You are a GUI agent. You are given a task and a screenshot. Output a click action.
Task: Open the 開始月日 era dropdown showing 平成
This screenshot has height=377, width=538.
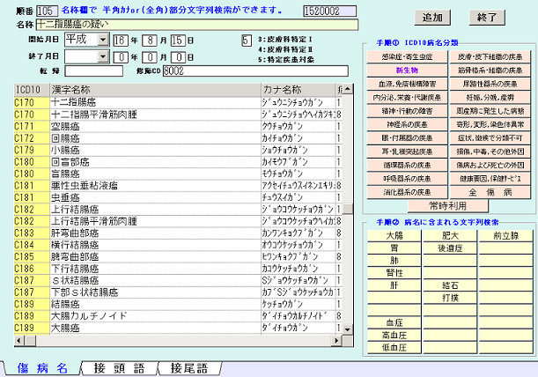[104, 41]
